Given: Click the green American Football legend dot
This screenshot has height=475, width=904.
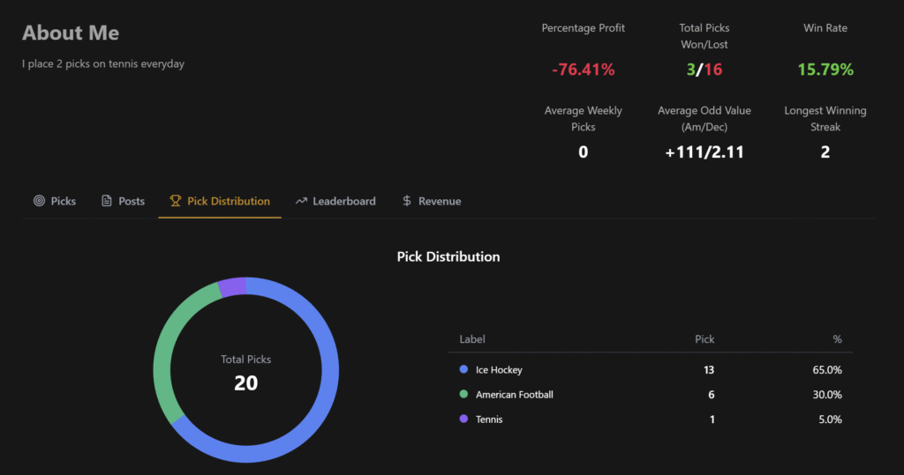Looking at the screenshot, I should (x=463, y=395).
